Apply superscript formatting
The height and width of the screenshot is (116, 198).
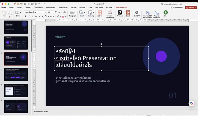coord(39,16)
